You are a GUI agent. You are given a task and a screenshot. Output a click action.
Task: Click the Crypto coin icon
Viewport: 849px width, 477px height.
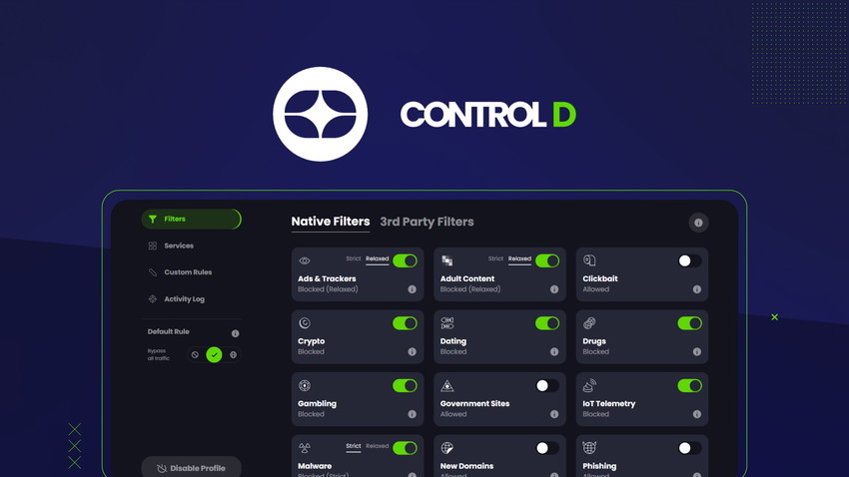pos(305,323)
